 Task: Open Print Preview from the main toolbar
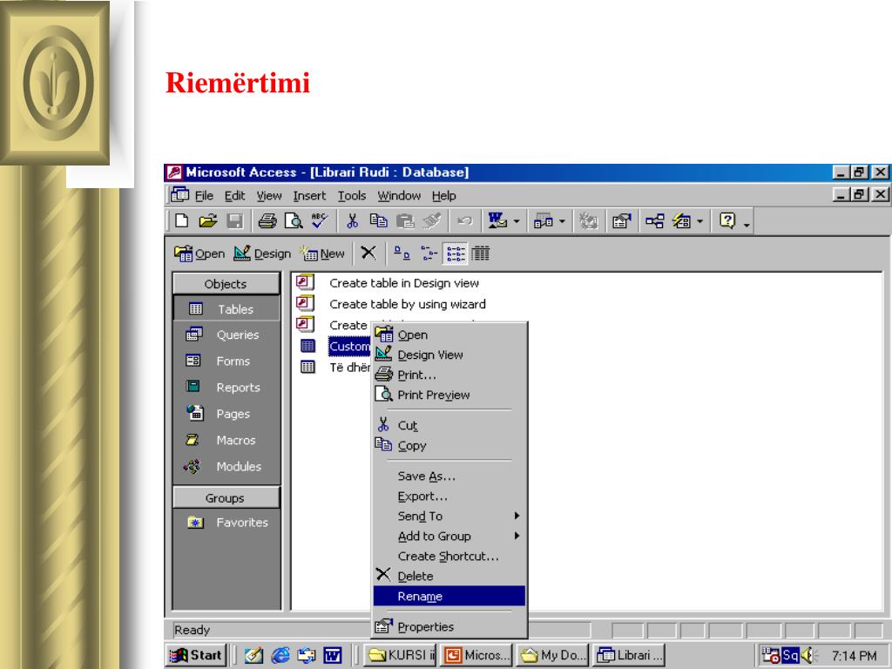click(294, 220)
